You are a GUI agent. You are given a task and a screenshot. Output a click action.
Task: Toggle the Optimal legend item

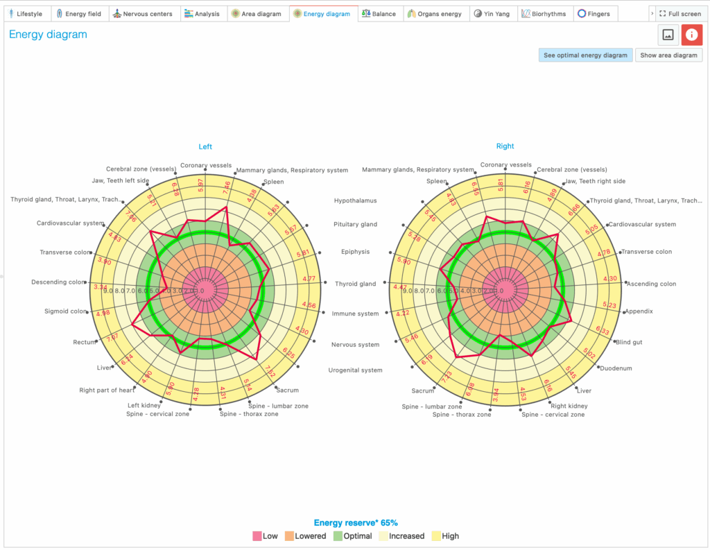tap(353, 536)
